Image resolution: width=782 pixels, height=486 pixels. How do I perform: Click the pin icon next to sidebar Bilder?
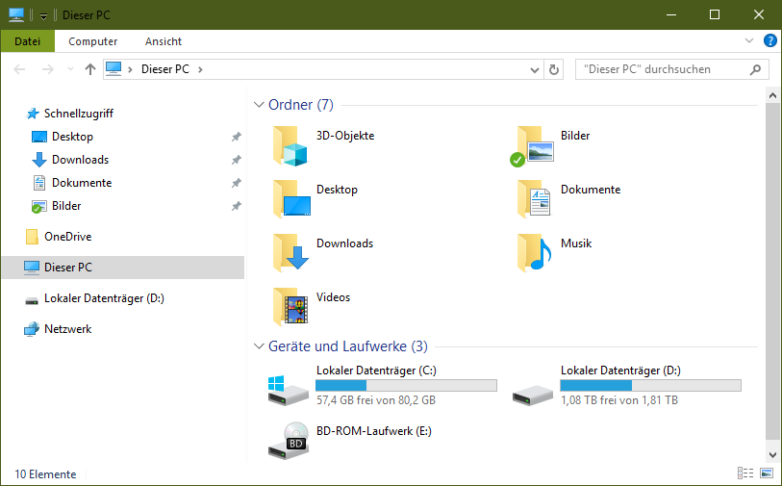tap(237, 206)
